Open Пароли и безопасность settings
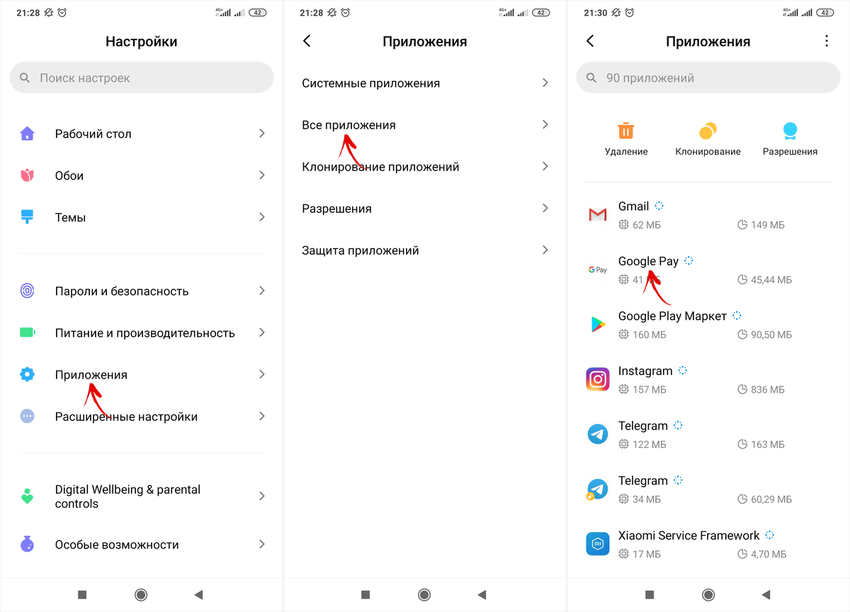Viewport: 850px width, 612px height. (142, 291)
